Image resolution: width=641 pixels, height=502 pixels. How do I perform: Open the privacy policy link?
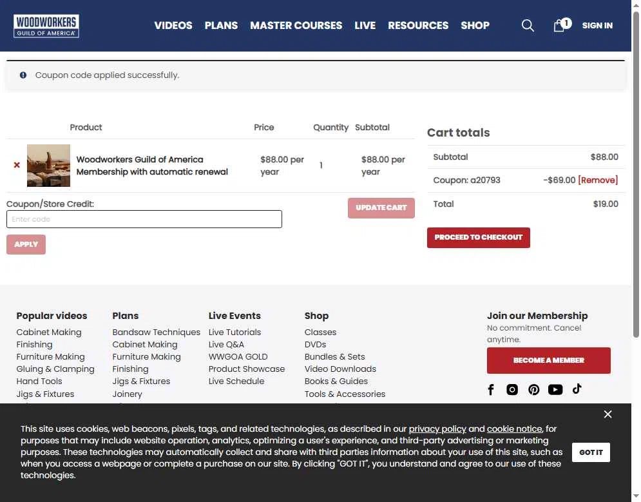(437, 429)
